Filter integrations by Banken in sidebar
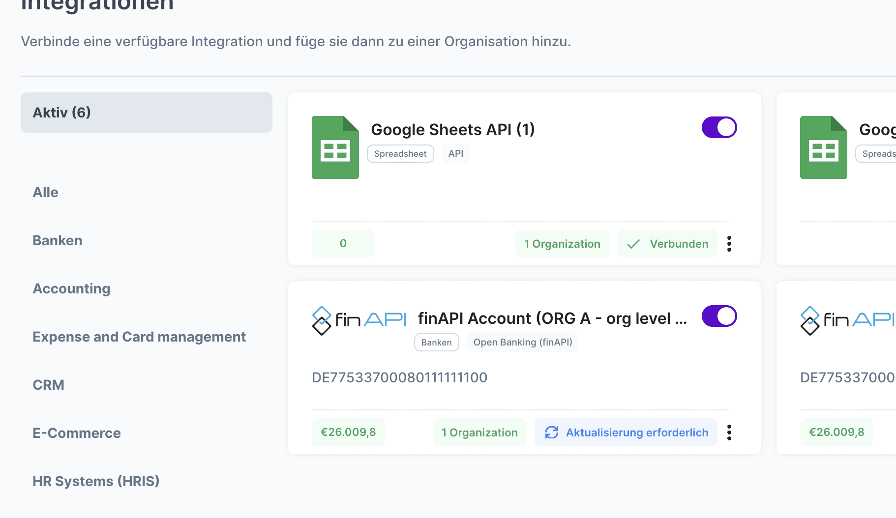896x518 pixels. tap(57, 241)
